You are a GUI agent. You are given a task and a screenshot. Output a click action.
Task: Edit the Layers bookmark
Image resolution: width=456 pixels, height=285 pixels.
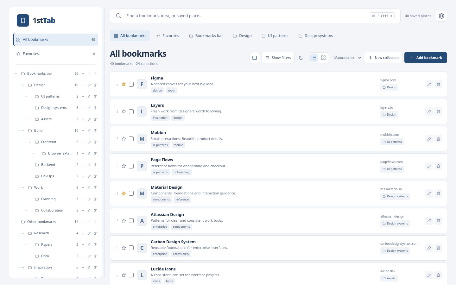(x=429, y=112)
